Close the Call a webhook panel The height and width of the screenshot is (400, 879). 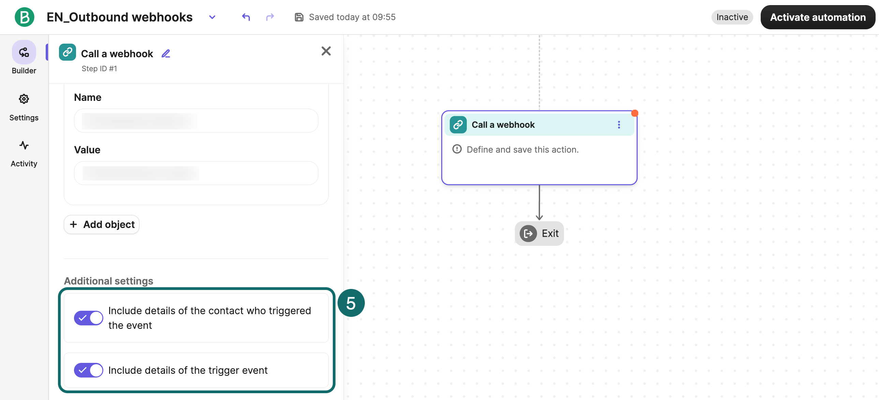coord(326,51)
